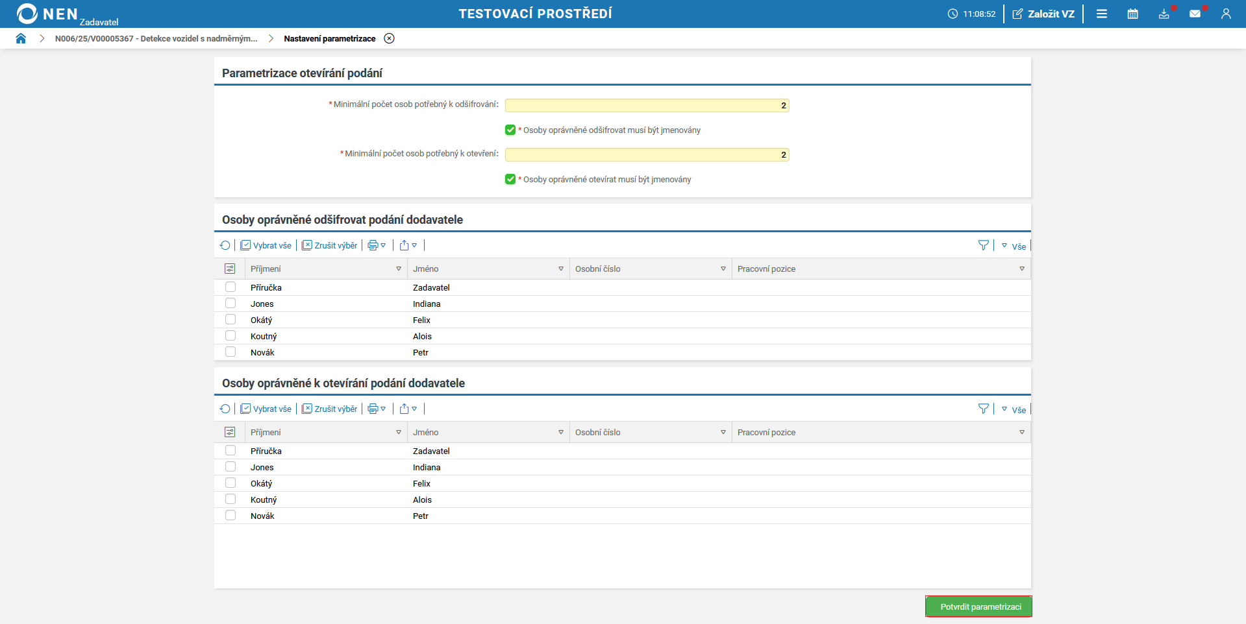Expand export dropdown in opening table toolbar
1246x624 pixels.
pos(408,409)
